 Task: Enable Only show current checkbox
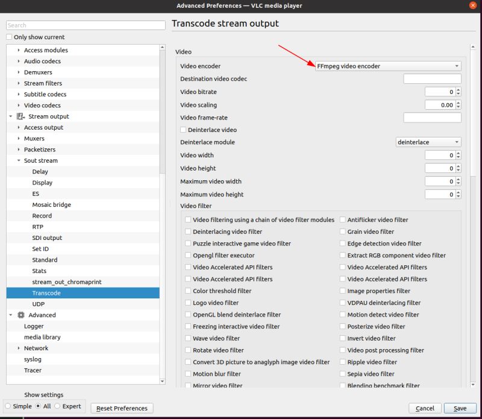click(x=9, y=37)
